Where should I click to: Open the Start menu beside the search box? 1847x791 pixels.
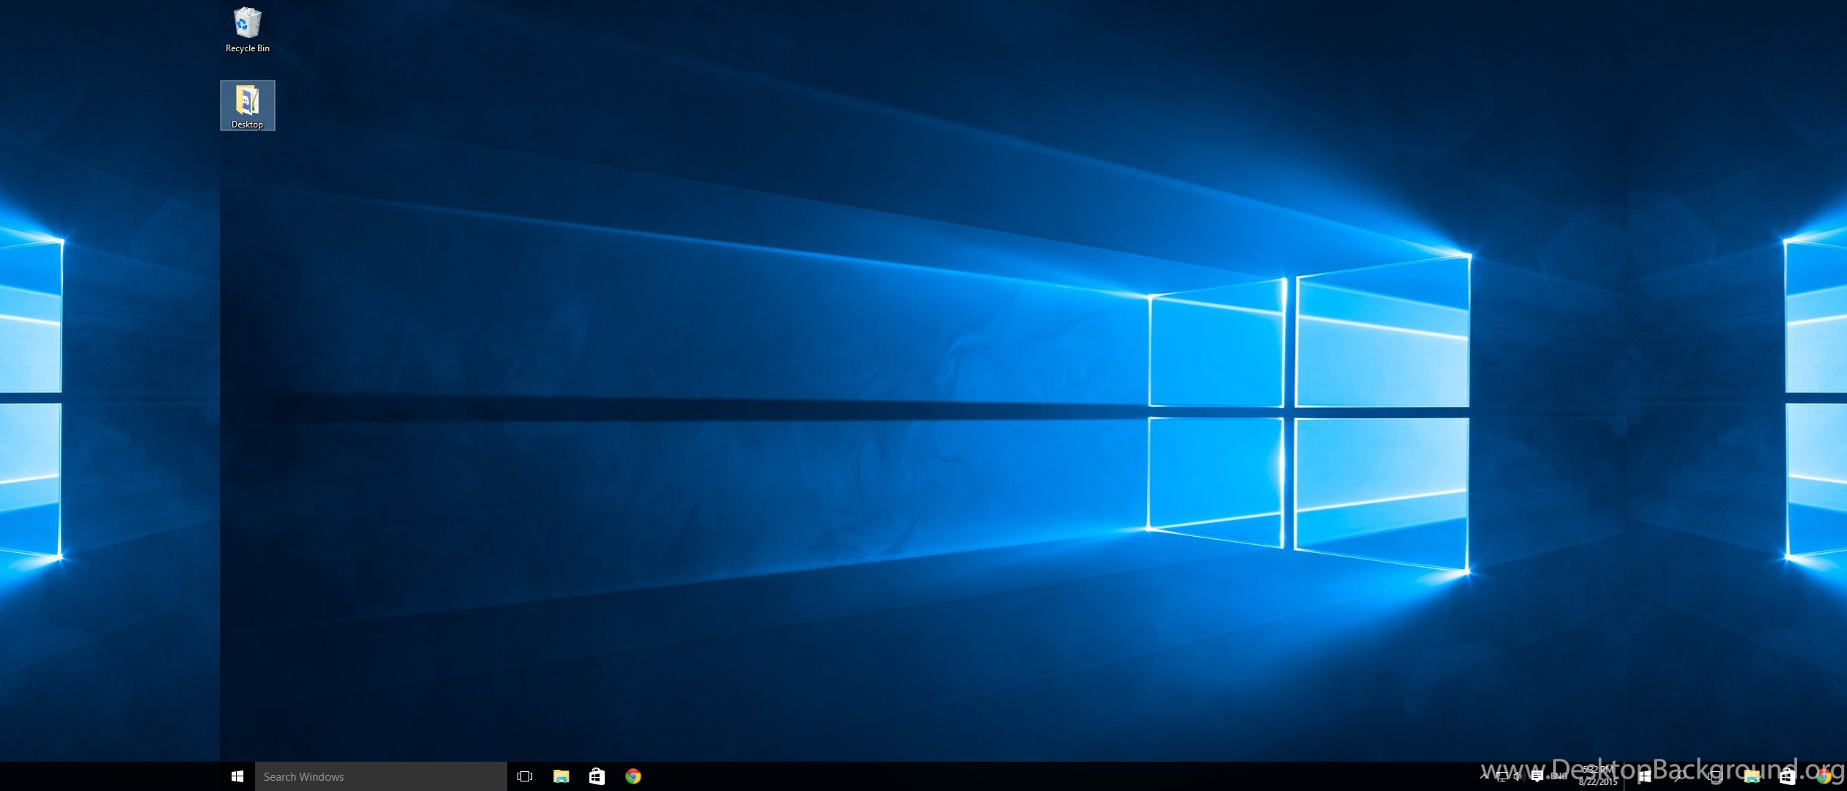click(237, 776)
